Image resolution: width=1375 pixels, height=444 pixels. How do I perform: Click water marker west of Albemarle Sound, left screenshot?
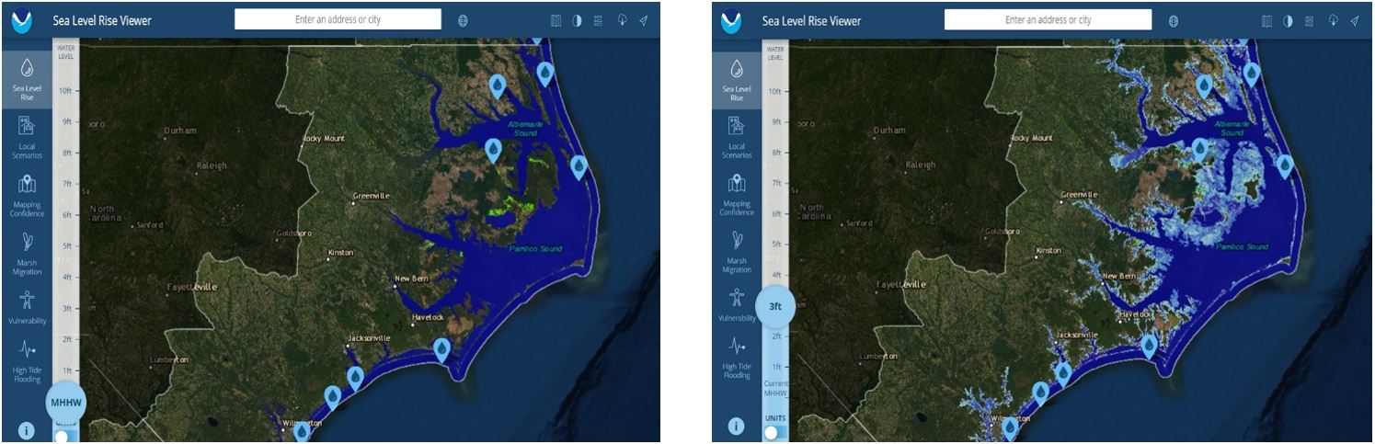coord(493,150)
